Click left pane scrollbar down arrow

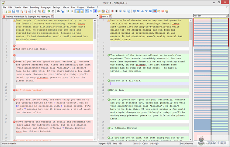95,139
